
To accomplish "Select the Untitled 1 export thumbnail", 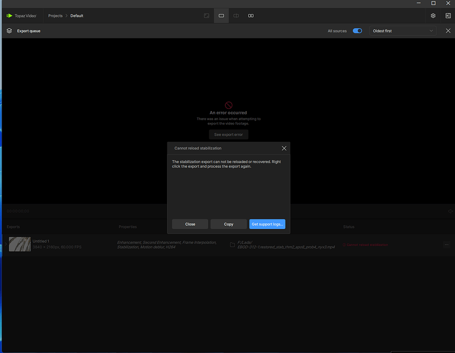I will coord(20,244).
